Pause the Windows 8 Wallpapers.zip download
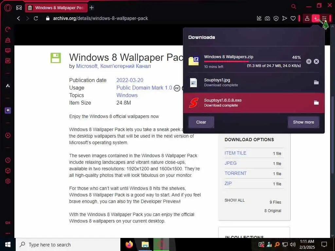 309,61
